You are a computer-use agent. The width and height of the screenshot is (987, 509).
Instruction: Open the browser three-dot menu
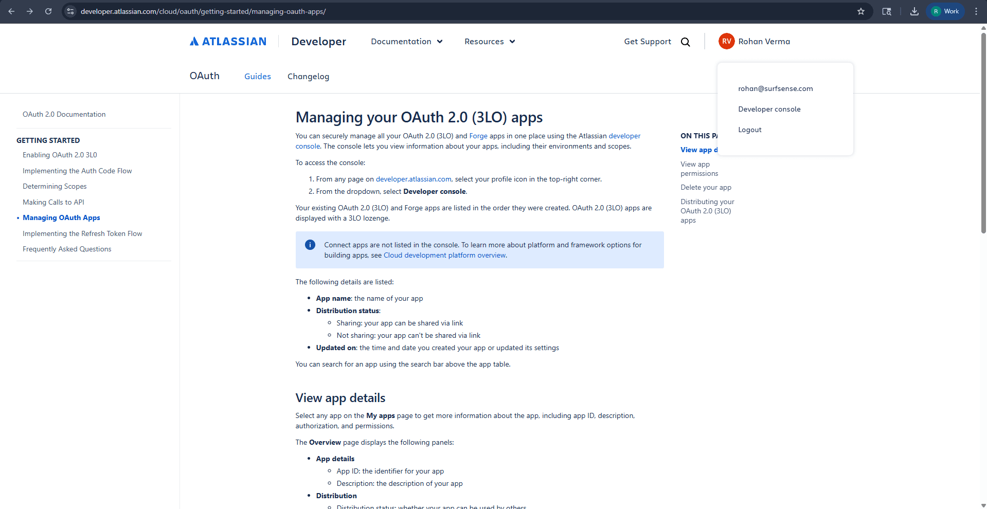pos(977,11)
